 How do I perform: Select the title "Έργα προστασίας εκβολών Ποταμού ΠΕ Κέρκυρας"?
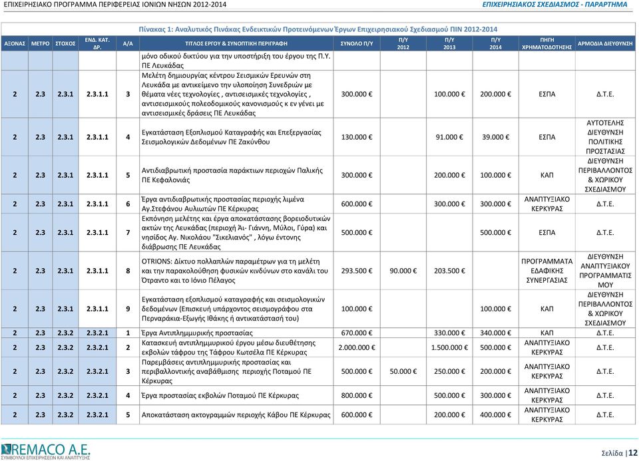pos(220,395)
